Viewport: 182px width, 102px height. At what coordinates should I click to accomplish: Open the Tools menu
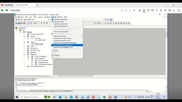coord(35,17)
